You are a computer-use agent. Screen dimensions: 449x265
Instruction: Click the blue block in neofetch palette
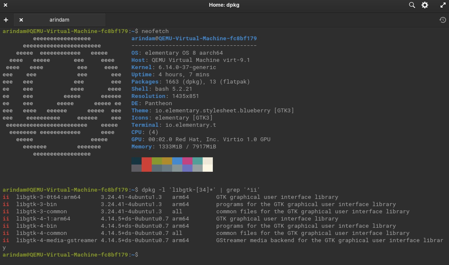click(x=177, y=161)
